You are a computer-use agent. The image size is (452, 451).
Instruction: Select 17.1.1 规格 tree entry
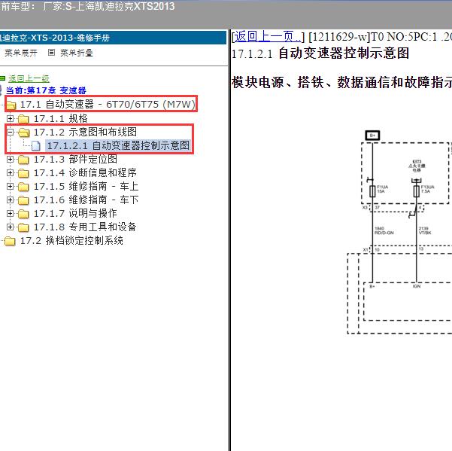click(60, 118)
